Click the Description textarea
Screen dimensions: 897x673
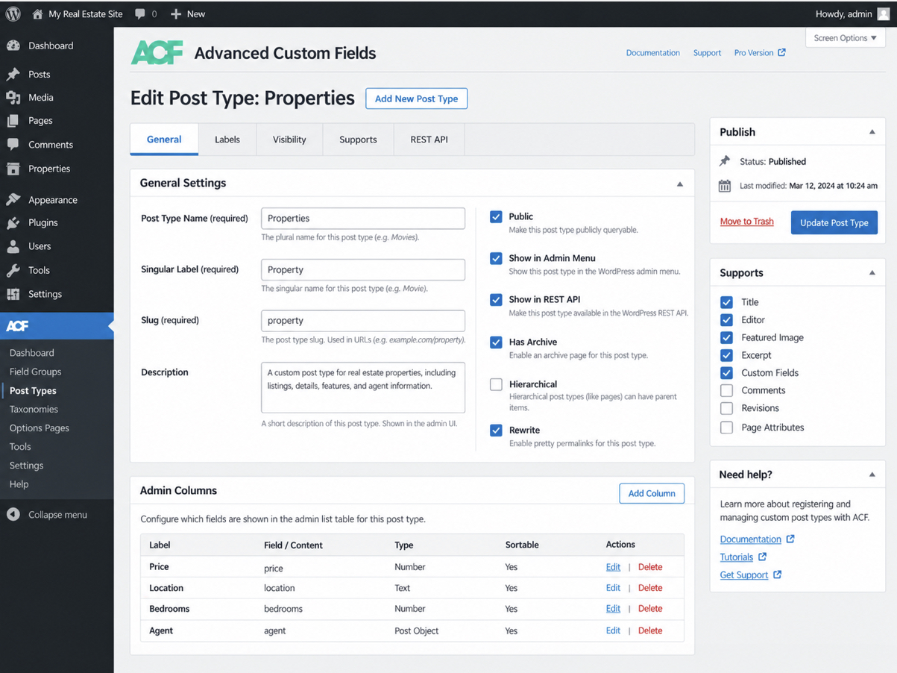point(363,387)
